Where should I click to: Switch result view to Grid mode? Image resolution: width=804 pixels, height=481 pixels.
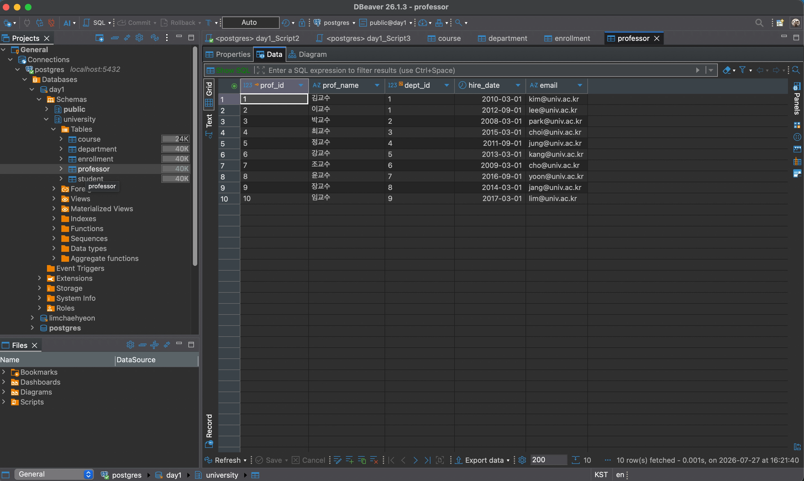pyautogui.click(x=209, y=94)
